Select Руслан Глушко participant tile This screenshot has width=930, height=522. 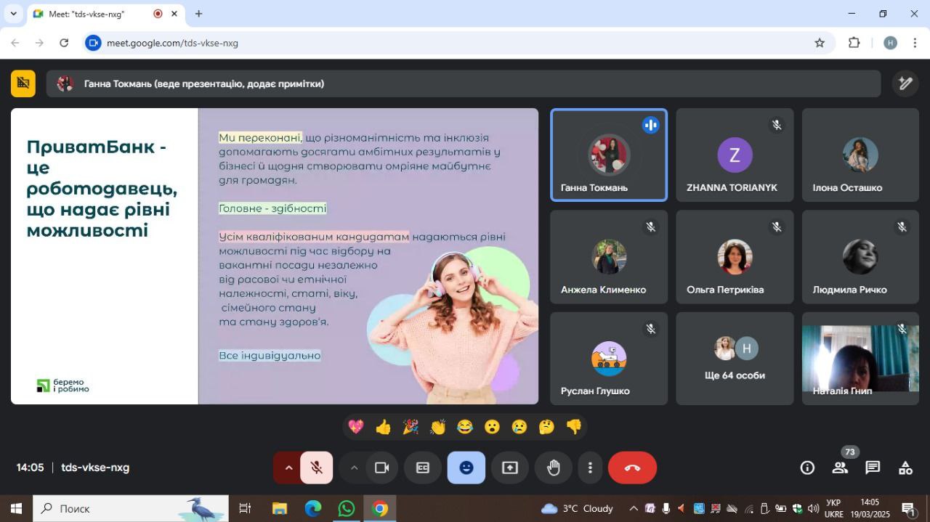[x=609, y=358]
